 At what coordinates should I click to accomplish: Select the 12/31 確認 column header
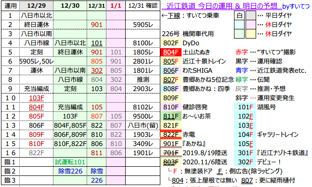tap(143, 6)
